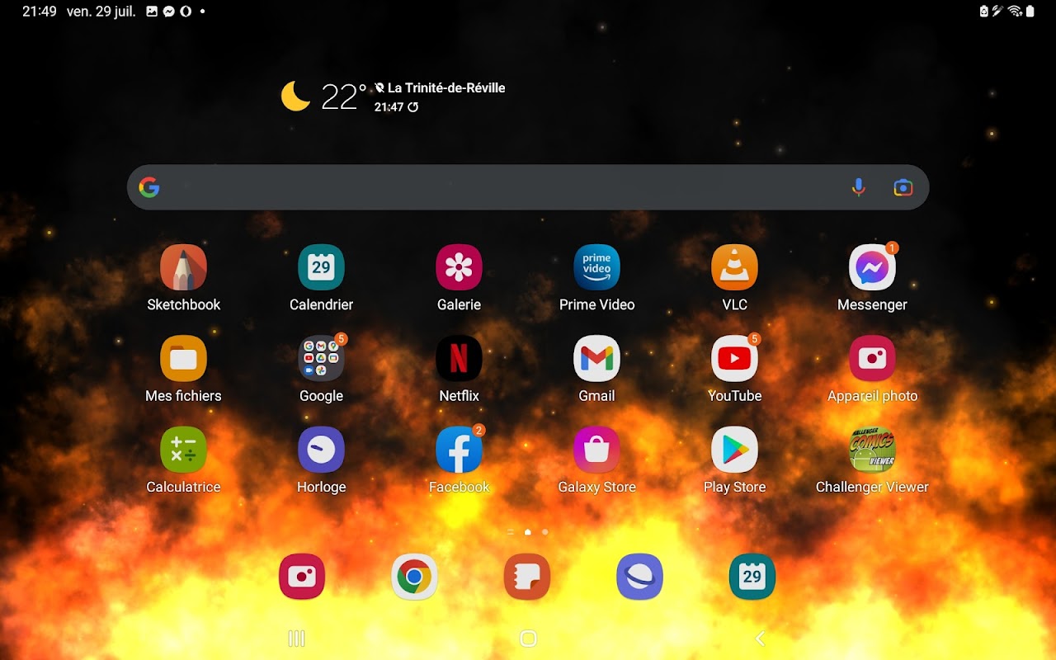1056x660 pixels.
Task: Launch Calendrier from the home screen grid
Action: coord(321,267)
